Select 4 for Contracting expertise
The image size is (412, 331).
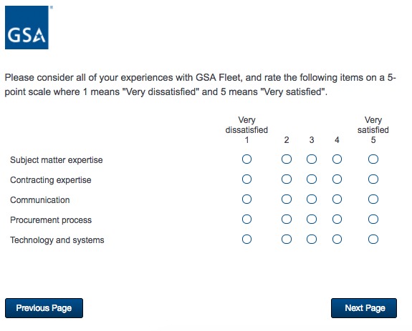(337, 179)
